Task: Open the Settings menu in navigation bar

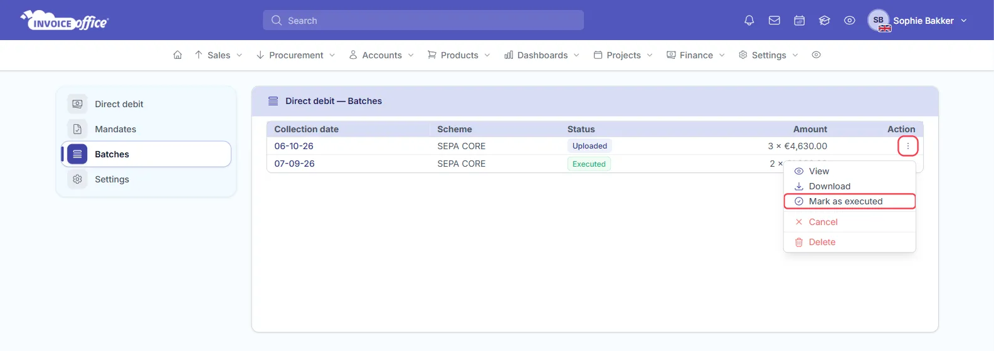Action: tap(768, 55)
